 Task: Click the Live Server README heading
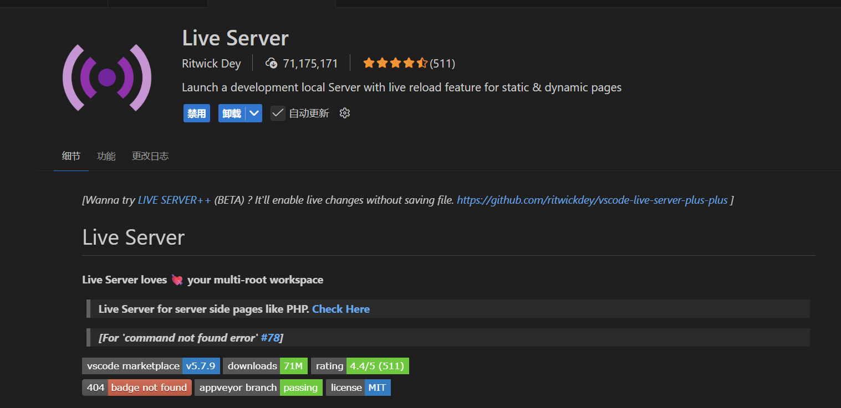133,237
